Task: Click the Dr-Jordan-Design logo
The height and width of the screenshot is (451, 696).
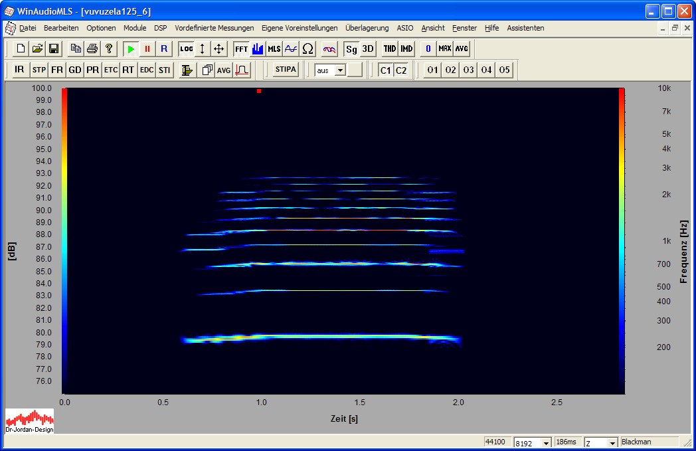Action: point(30,421)
